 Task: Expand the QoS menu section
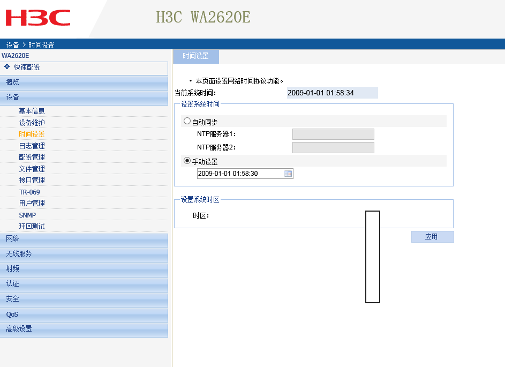click(84, 315)
